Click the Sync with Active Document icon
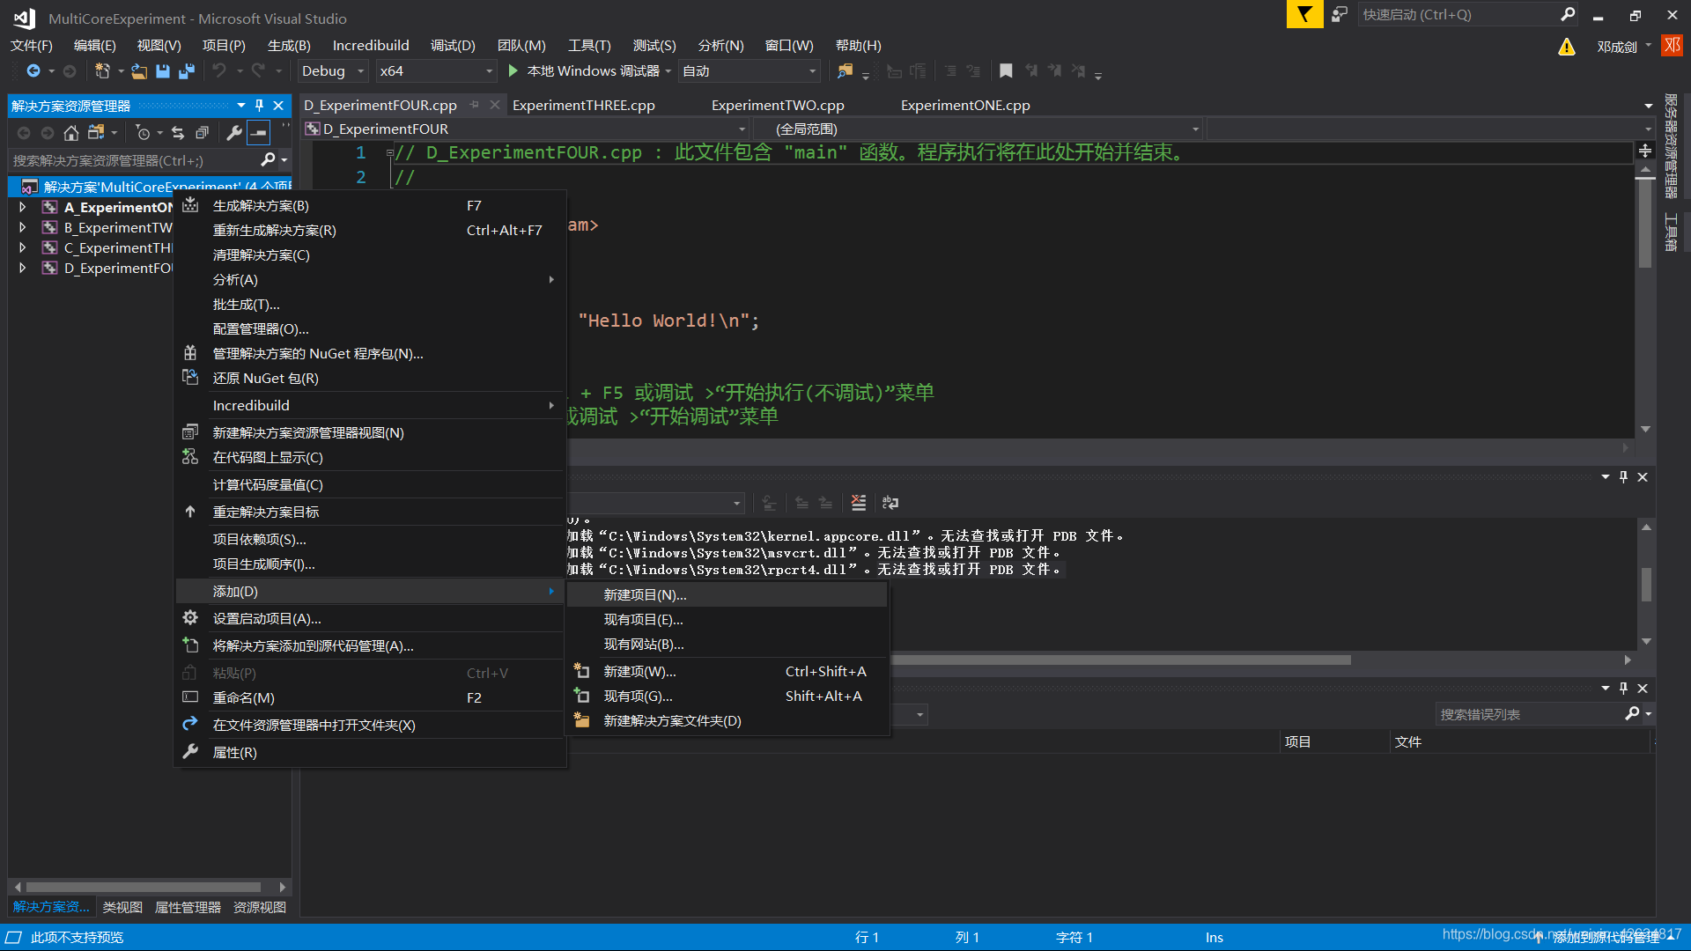 coord(178,133)
